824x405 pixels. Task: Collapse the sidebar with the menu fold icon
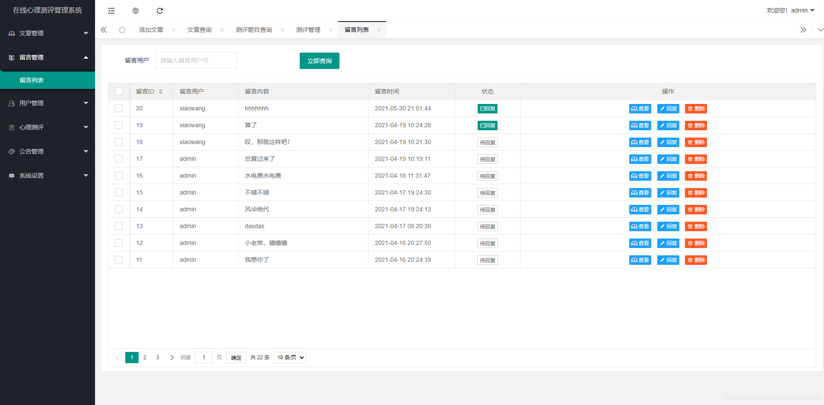111,11
